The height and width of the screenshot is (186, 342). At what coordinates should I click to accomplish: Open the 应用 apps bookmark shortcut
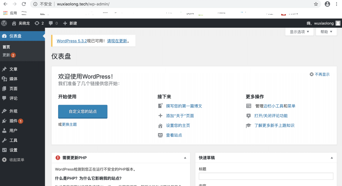(x=10, y=13)
